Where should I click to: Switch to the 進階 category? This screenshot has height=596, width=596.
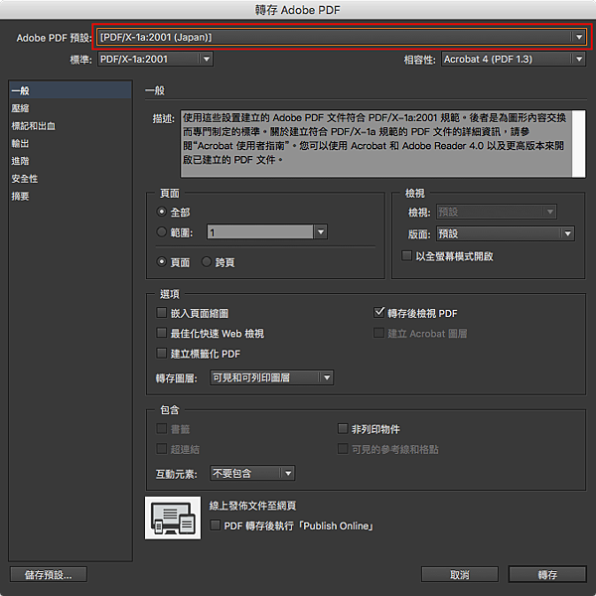(71, 160)
